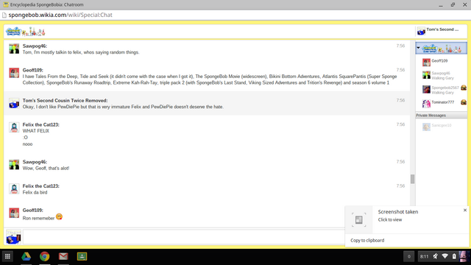Click the emoticon after Ron rememeber
471x265 pixels.
click(x=59, y=216)
